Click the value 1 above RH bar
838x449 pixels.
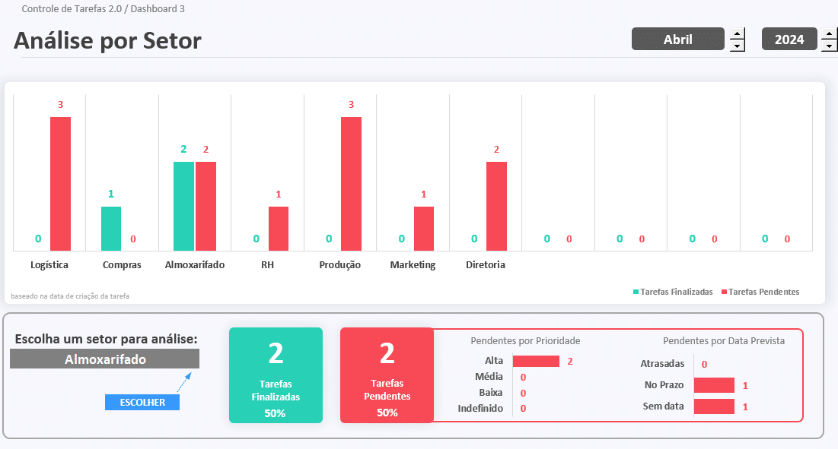pos(279,194)
